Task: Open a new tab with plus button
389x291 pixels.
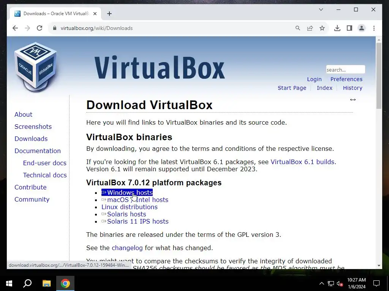Action: click(x=109, y=14)
